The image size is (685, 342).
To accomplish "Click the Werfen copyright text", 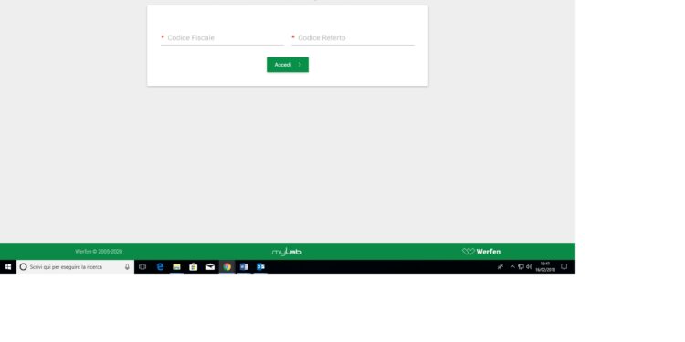I will pyautogui.click(x=99, y=252).
